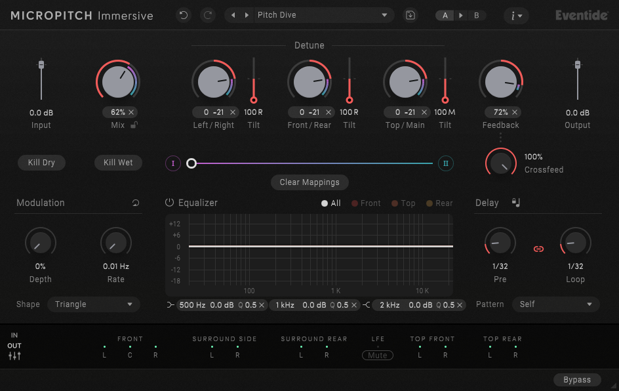The image size is (619, 391).
Task: Click the Crossfeed knob
Action: pos(501,163)
